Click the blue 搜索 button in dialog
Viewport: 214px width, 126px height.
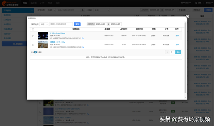[77, 24]
